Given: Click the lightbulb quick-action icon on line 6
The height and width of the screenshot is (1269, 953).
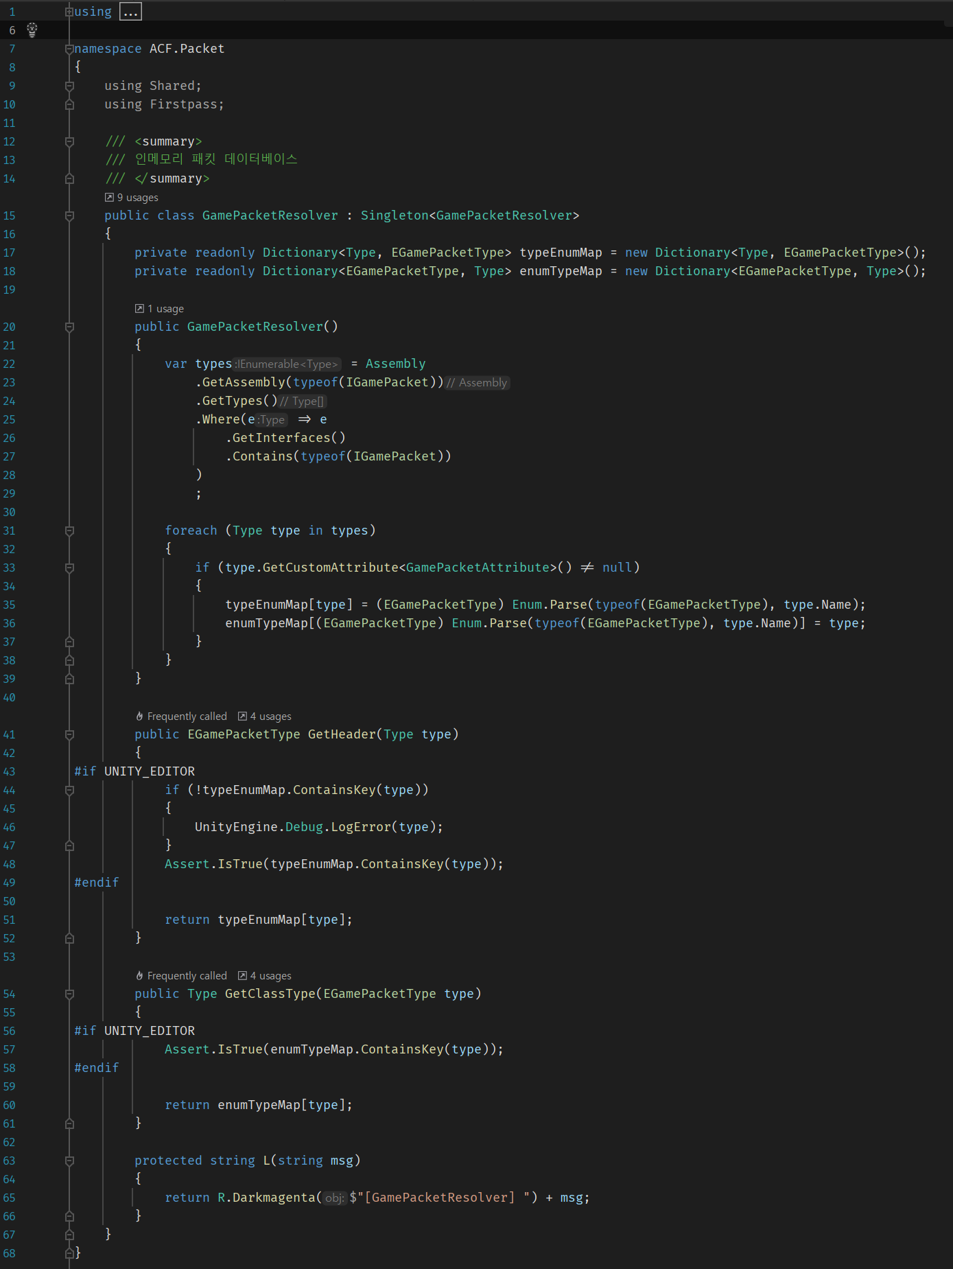Looking at the screenshot, I should tap(32, 30).
